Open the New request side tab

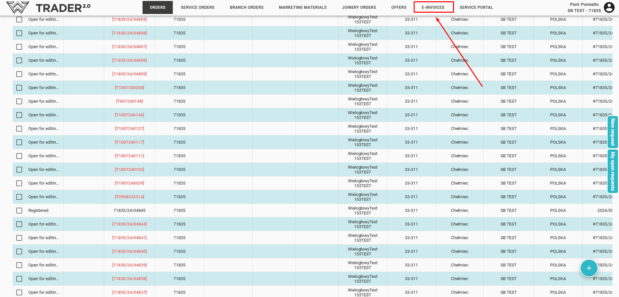612,132
